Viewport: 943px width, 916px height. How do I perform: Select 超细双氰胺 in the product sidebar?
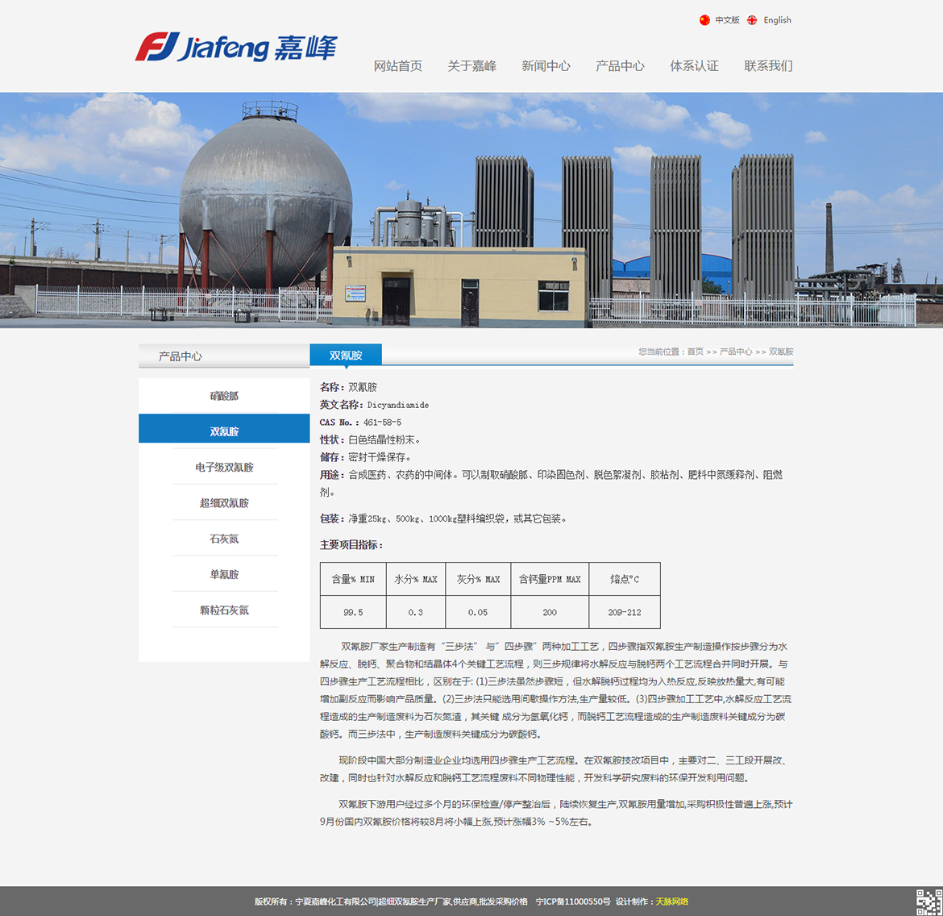tap(224, 503)
